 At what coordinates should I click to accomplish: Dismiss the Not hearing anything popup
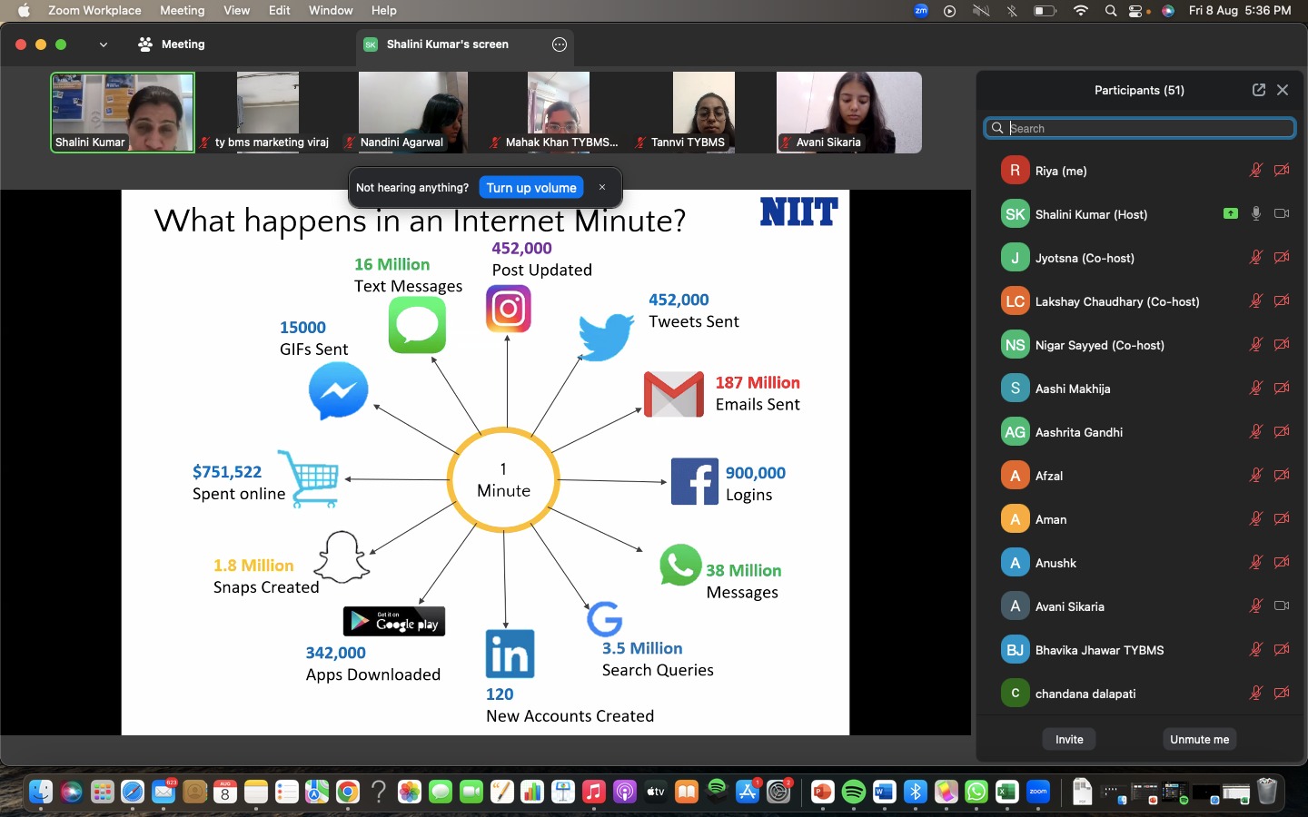[601, 188]
